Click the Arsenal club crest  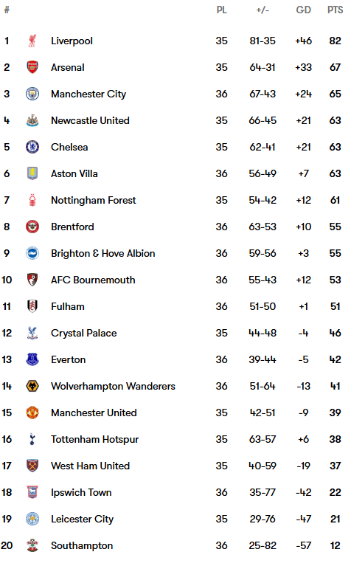(x=32, y=67)
